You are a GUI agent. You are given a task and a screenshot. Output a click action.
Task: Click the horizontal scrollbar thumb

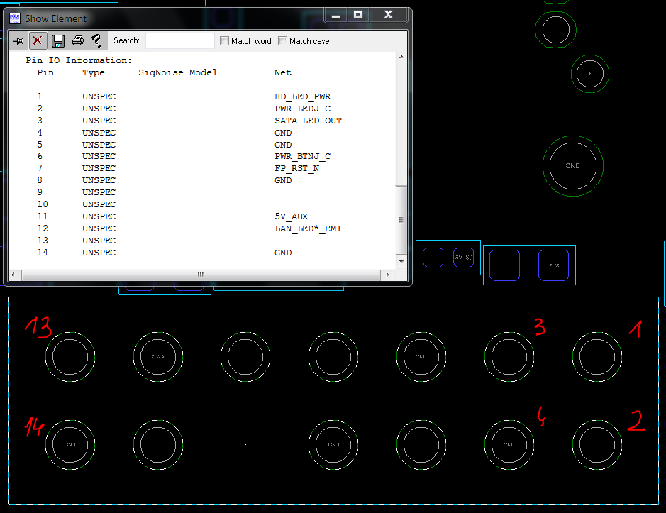[x=201, y=275]
